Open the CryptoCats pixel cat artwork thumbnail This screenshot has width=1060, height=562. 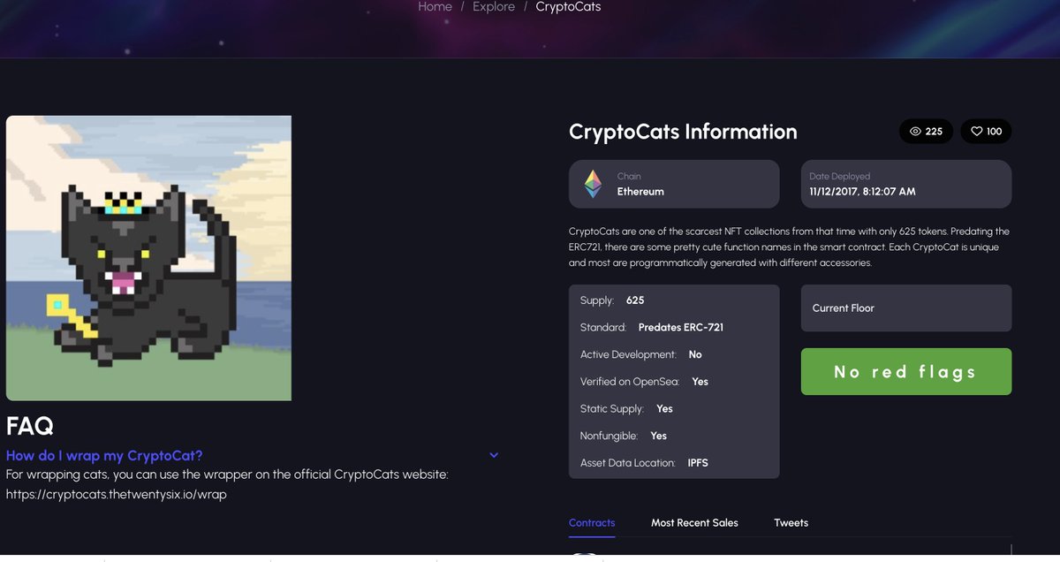coord(148,258)
